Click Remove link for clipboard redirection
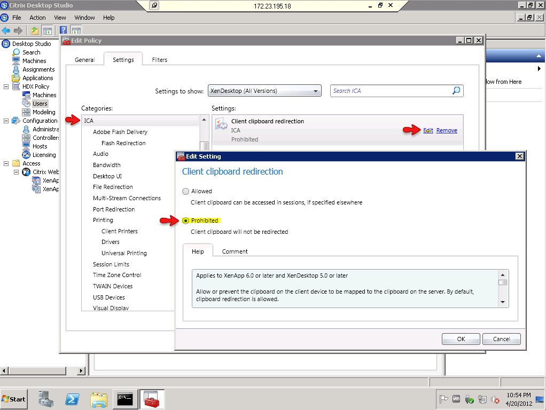Viewport: 546px width, 410px height. [447, 130]
